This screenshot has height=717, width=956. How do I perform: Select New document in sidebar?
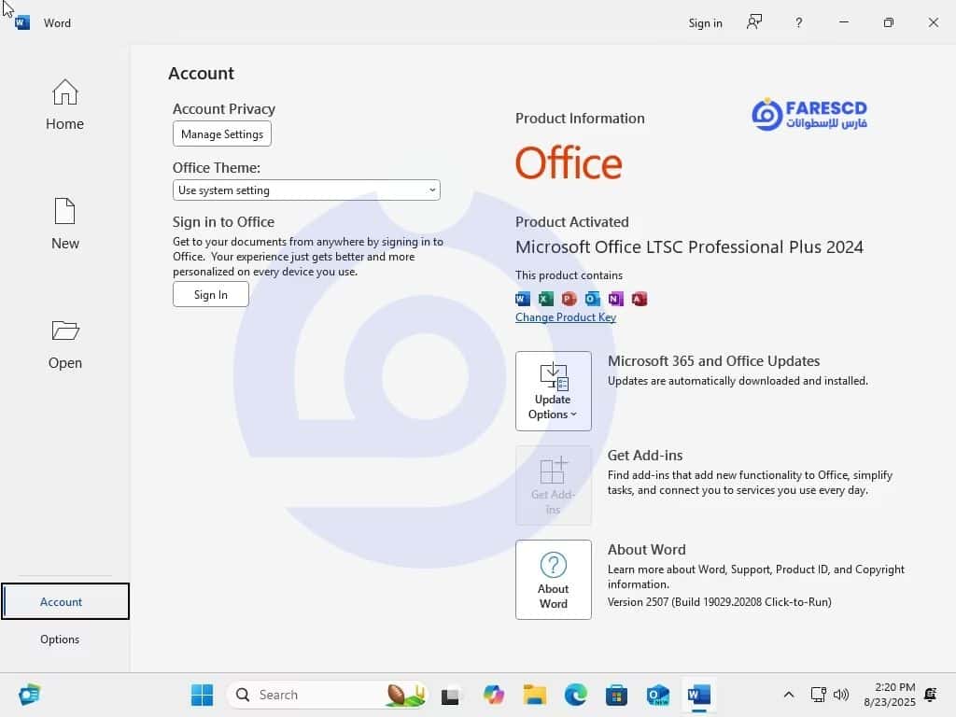64,224
